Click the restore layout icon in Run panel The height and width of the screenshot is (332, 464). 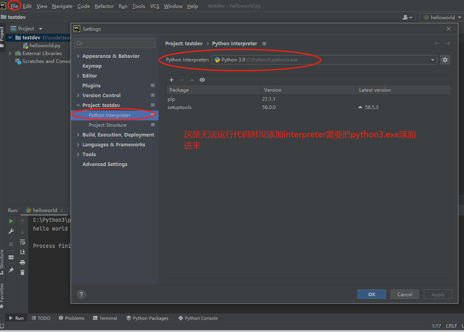click(11, 257)
